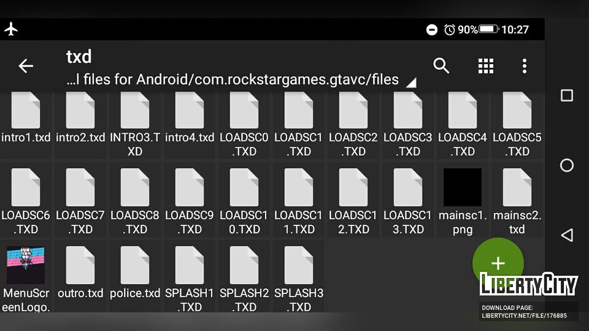The width and height of the screenshot is (589, 331).
Task: Select the INTRO3.TXD file
Action: coord(135,118)
